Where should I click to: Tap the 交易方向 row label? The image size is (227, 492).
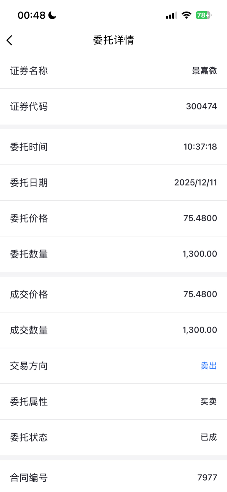click(29, 366)
